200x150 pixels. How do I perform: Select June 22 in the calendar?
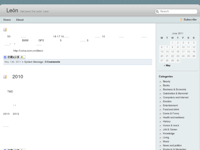172,56
